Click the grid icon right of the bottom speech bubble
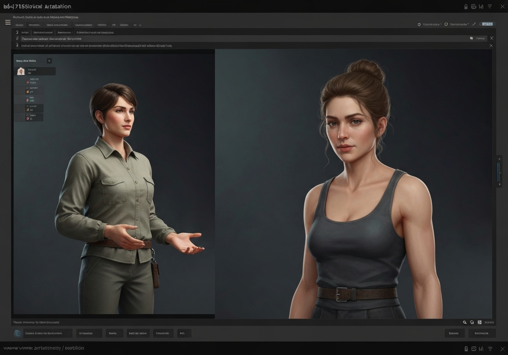The height and width of the screenshot is (355, 508). (x=479, y=323)
